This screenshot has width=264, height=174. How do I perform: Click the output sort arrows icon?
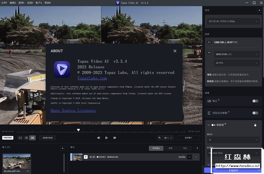pos(197,148)
